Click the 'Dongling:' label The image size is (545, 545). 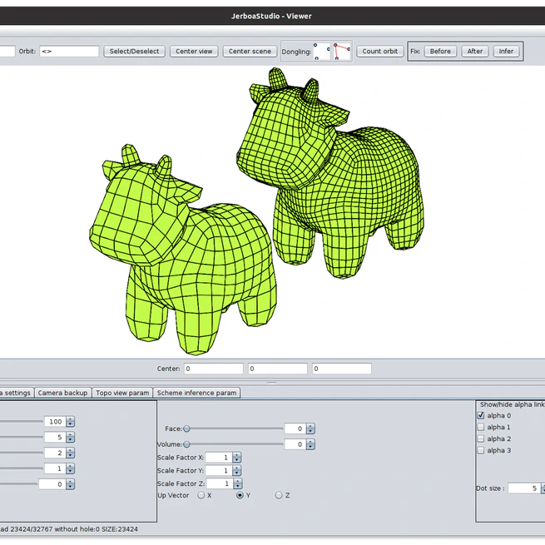point(296,52)
